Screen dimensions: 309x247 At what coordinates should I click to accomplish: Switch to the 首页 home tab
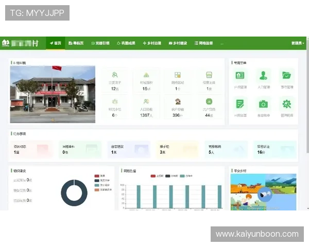pyautogui.click(x=55, y=43)
